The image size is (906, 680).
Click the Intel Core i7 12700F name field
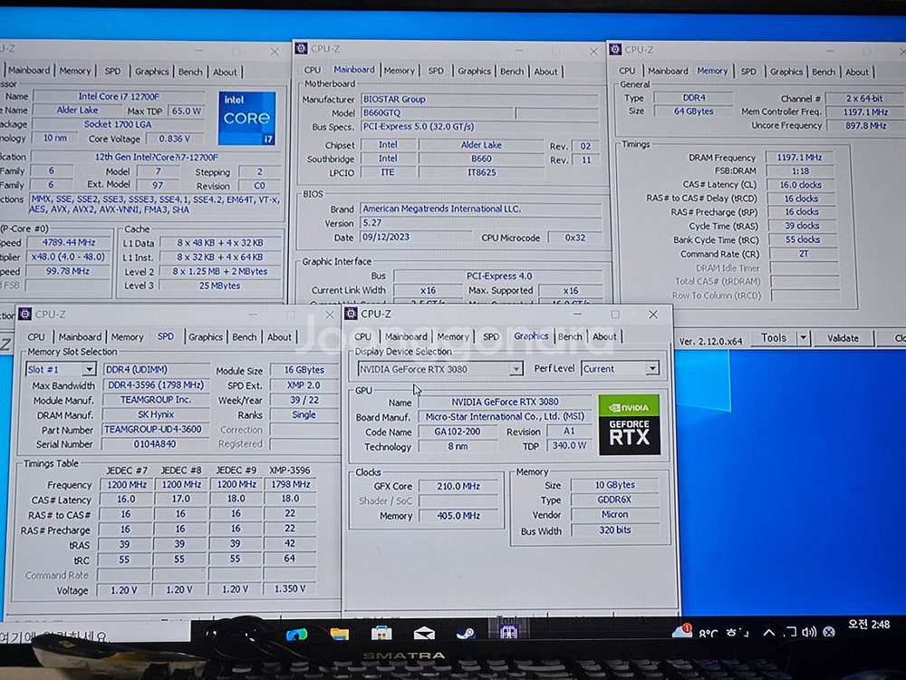point(119,96)
